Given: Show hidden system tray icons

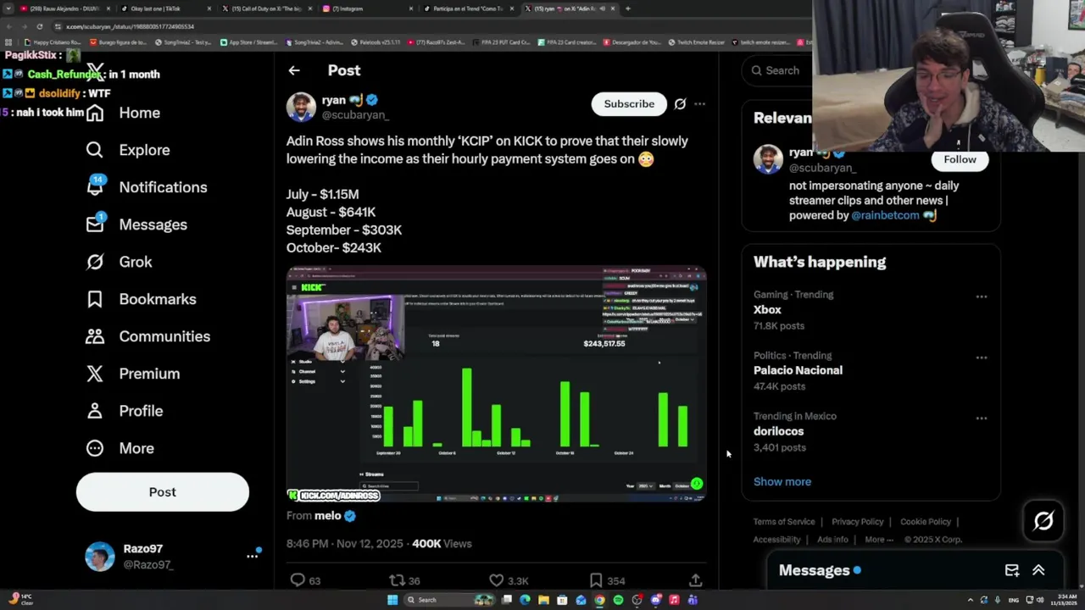Looking at the screenshot, I should pyautogui.click(x=971, y=600).
